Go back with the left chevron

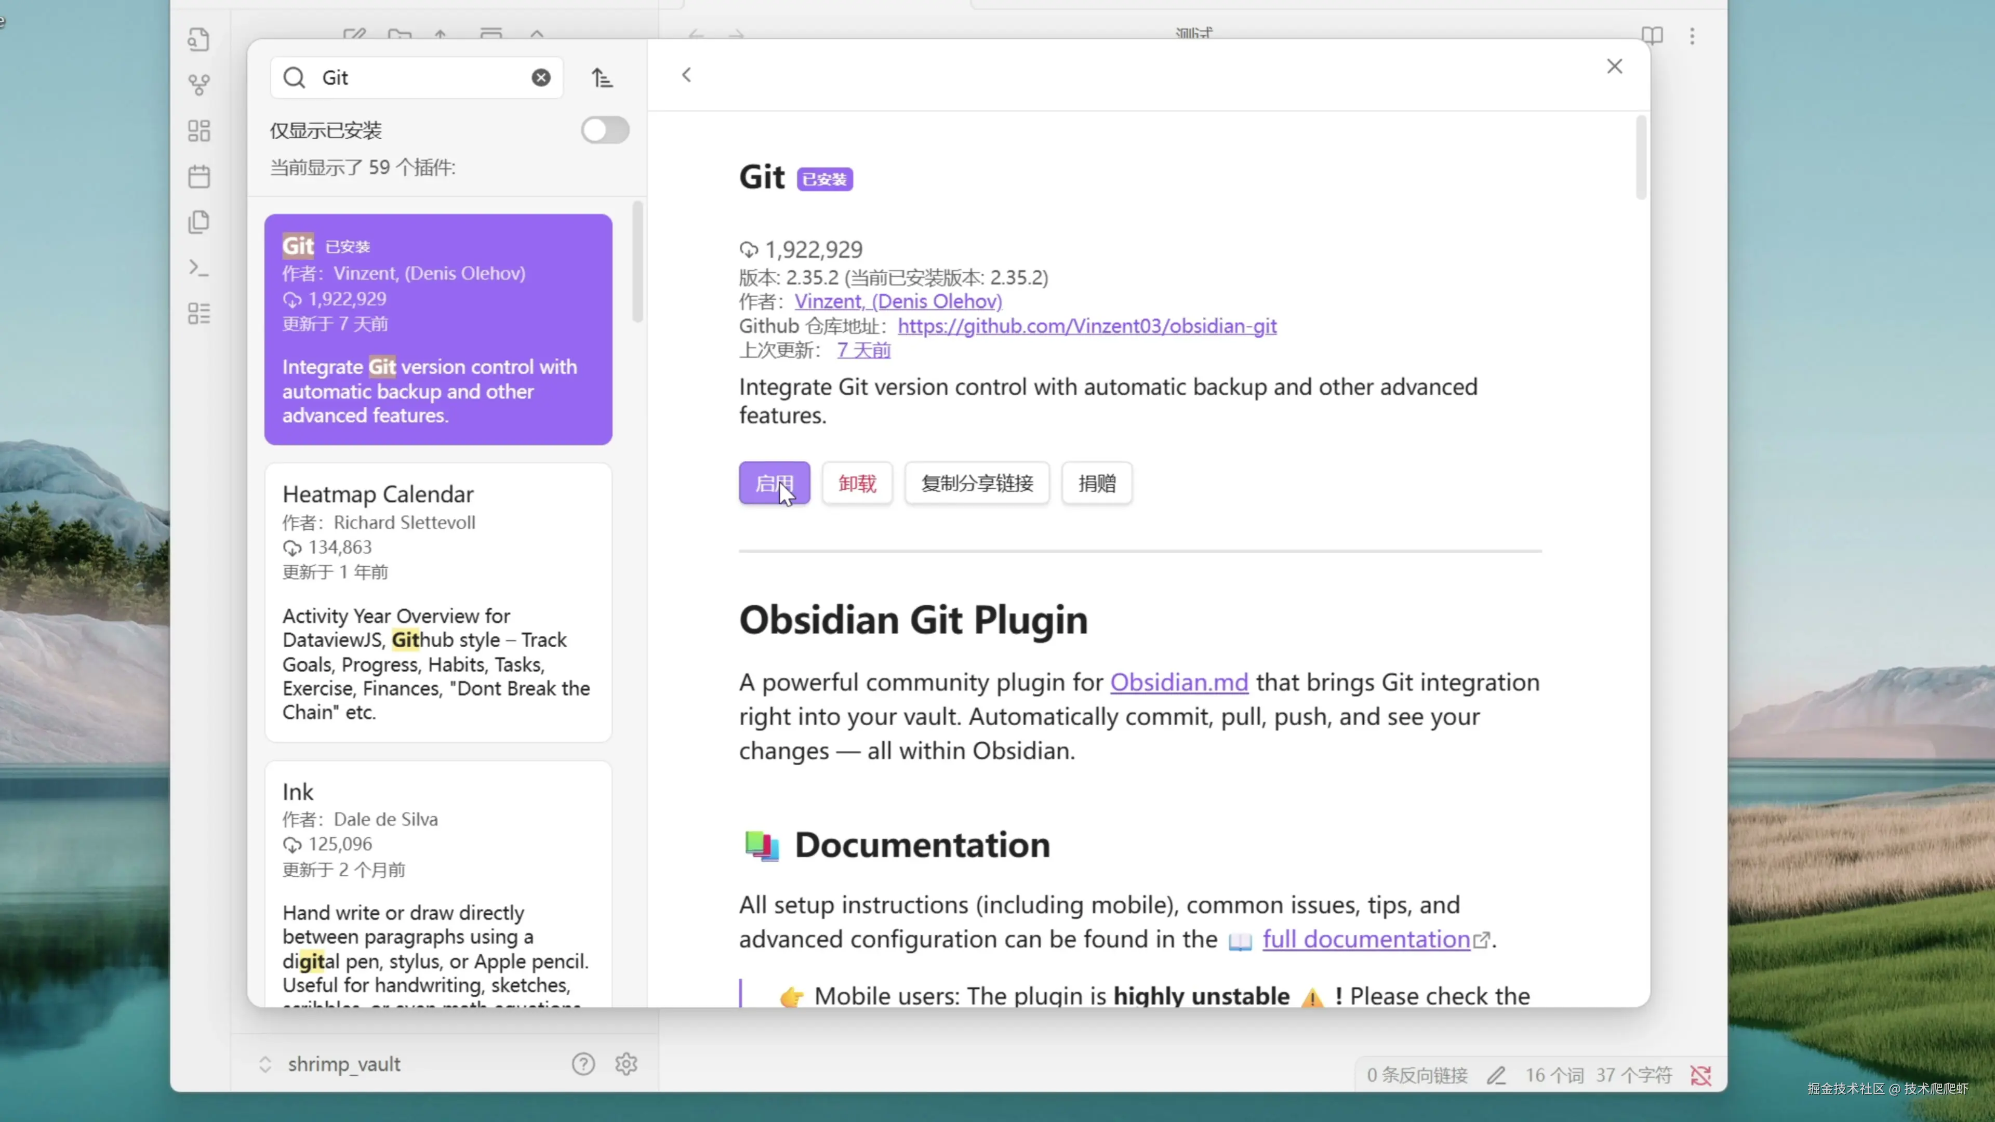686,75
